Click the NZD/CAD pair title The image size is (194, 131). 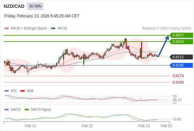14,6
